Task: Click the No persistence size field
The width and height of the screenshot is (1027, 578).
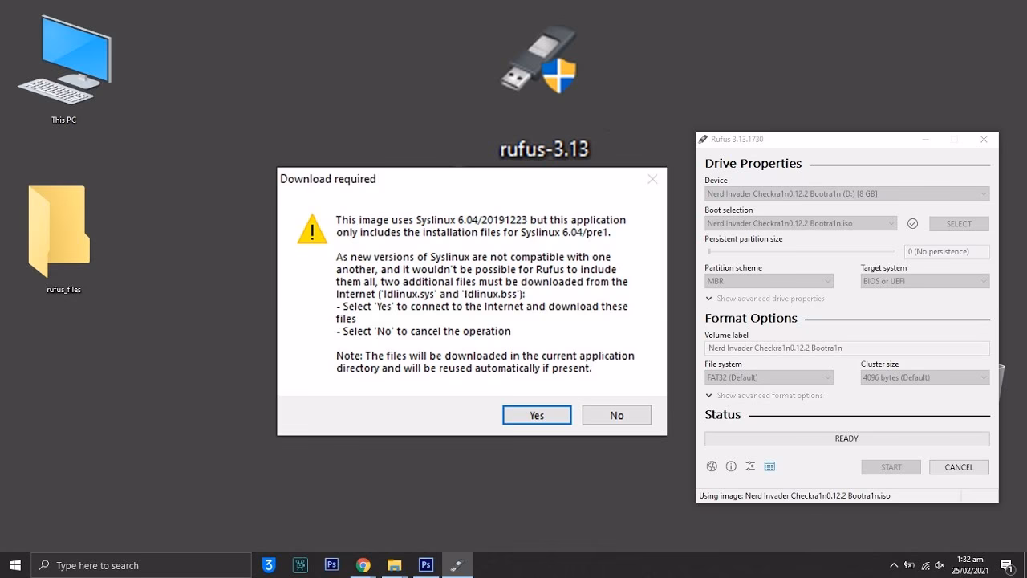Action: tap(947, 251)
